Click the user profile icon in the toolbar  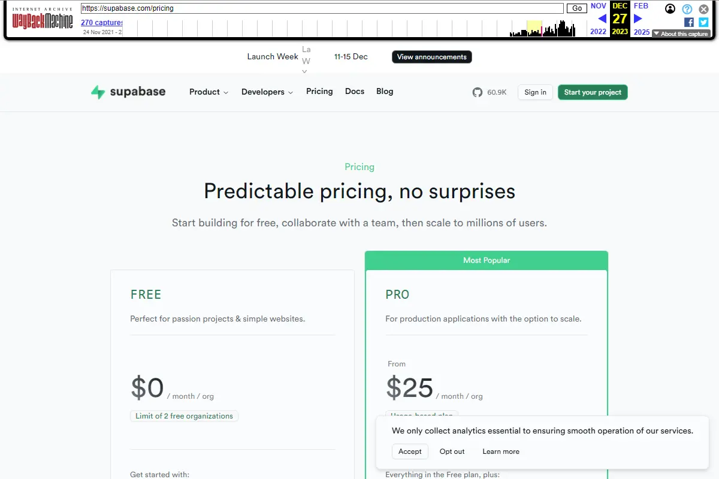coord(670,8)
